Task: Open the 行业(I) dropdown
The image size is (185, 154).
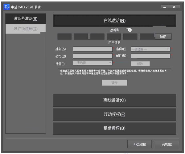Action: click(93, 63)
